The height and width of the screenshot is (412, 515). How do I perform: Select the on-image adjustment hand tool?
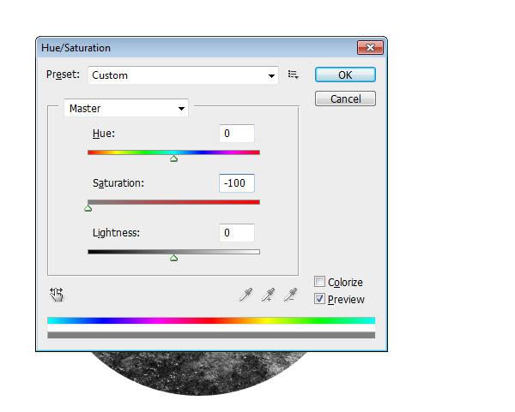coord(57,295)
